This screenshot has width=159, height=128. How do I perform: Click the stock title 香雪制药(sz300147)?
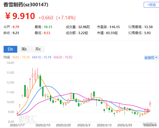26,5
